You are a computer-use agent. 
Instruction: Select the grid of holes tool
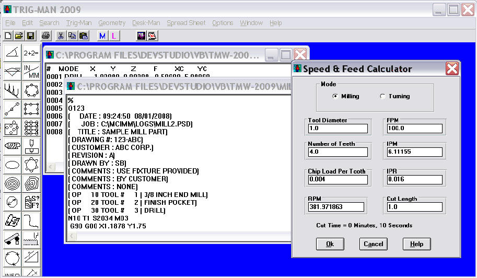point(31,128)
